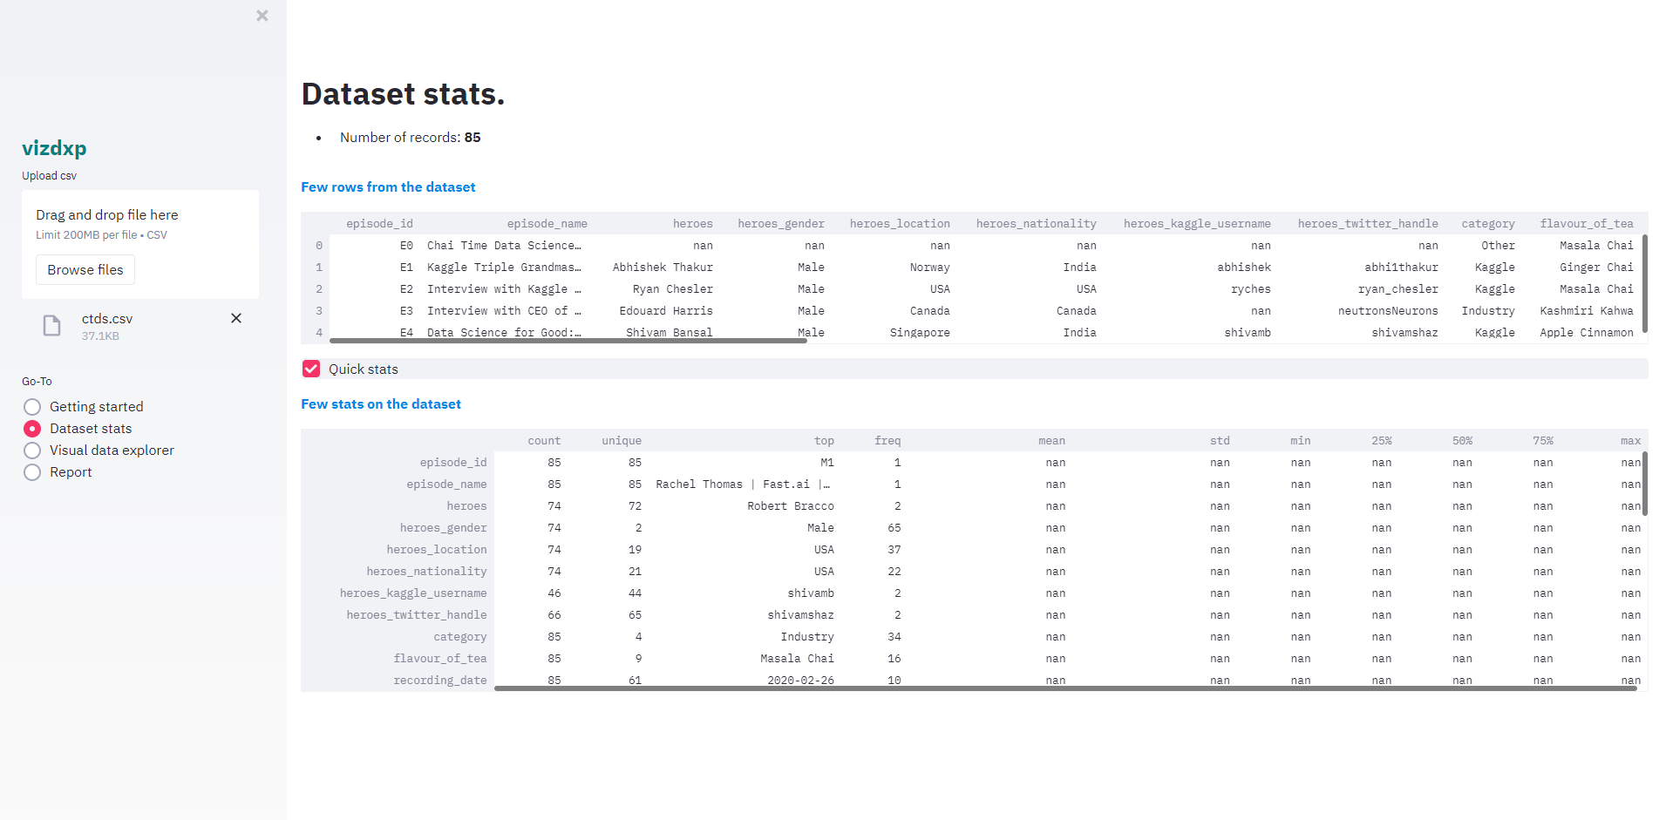Click the flavour_of_tea column header
Screen dimensions: 1659x820
pyautogui.click(x=1586, y=224)
